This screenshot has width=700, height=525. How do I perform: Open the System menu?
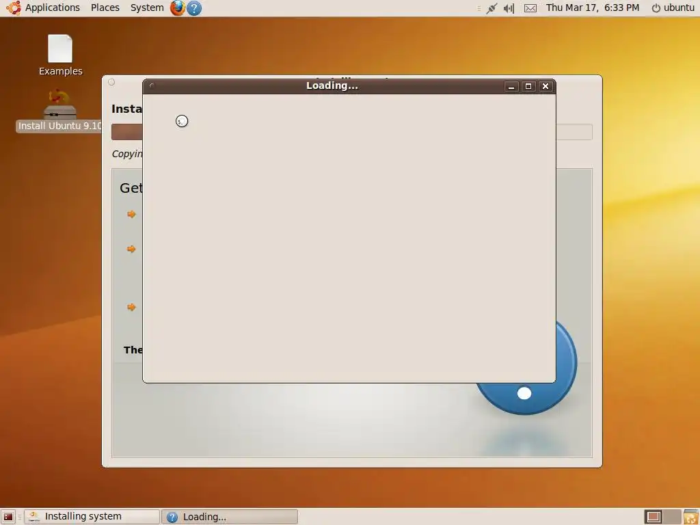tap(147, 8)
